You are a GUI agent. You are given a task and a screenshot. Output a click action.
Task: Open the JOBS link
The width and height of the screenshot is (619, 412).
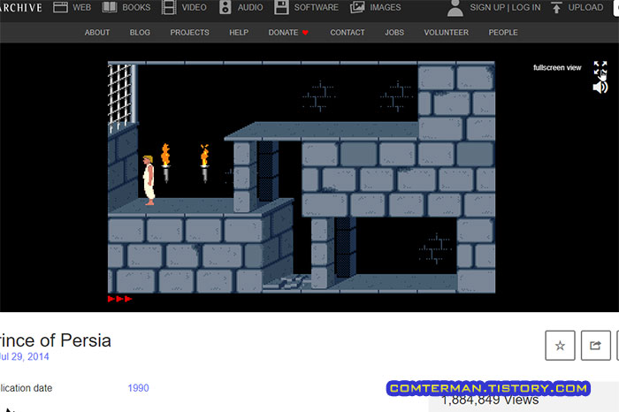(394, 33)
